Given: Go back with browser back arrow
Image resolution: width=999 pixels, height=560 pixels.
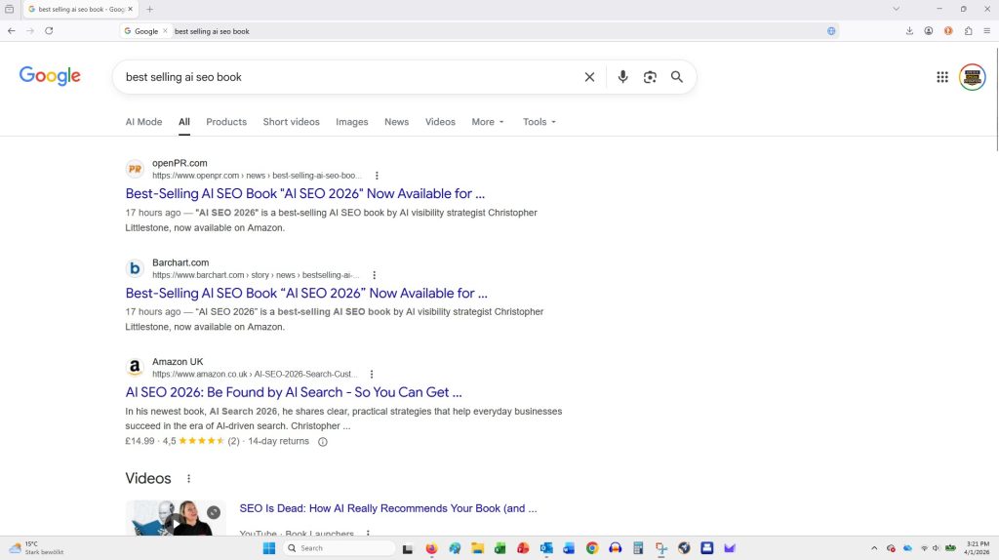Looking at the screenshot, I should point(12,30).
